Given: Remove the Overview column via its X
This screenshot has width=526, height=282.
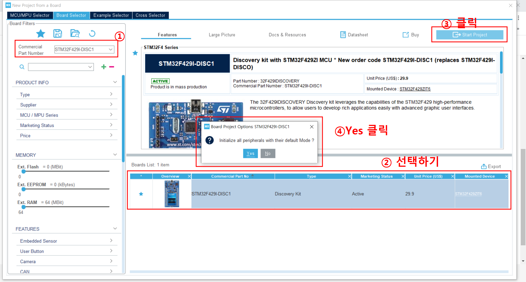Looking at the screenshot, I should pos(189,176).
